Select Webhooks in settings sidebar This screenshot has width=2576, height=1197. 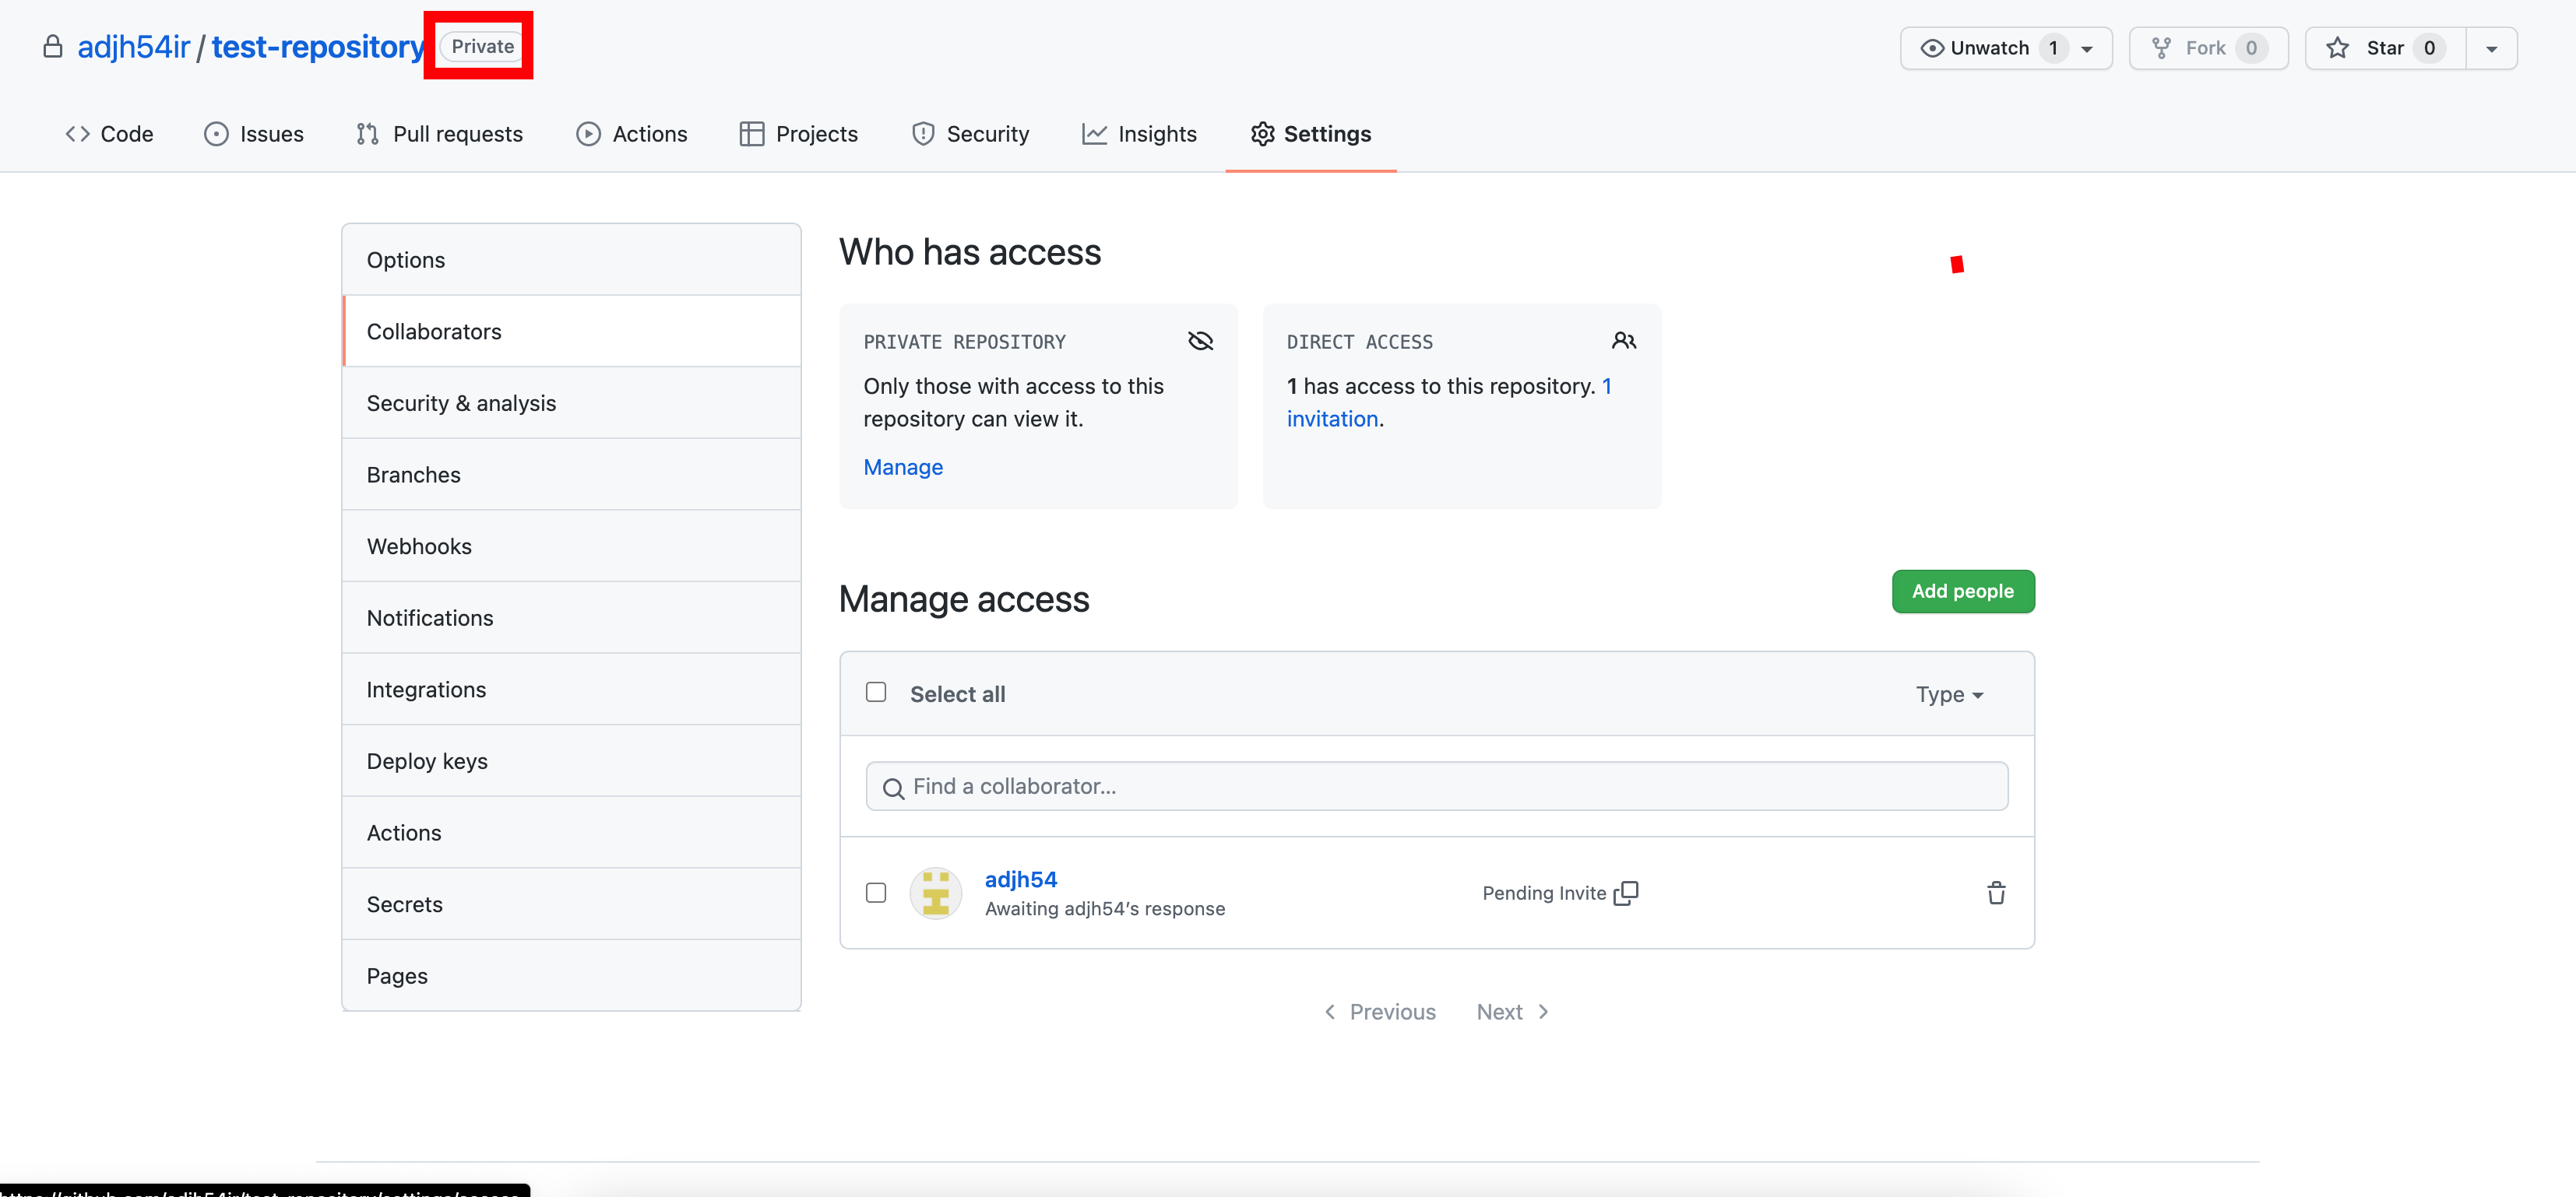(x=419, y=546)
